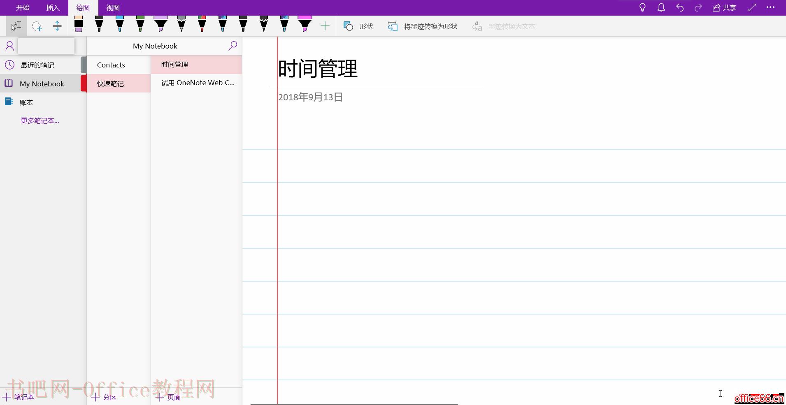This screenshot has width=786, height=405.
Task: Activate the Lasso Select tool
Action: tap(37, 26)
